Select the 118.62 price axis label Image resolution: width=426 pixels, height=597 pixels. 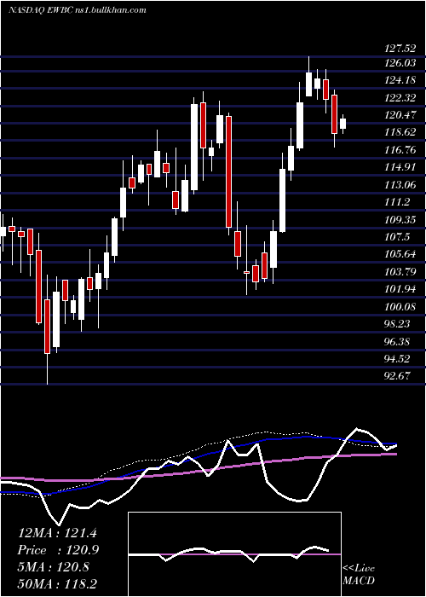pos(400,132)
